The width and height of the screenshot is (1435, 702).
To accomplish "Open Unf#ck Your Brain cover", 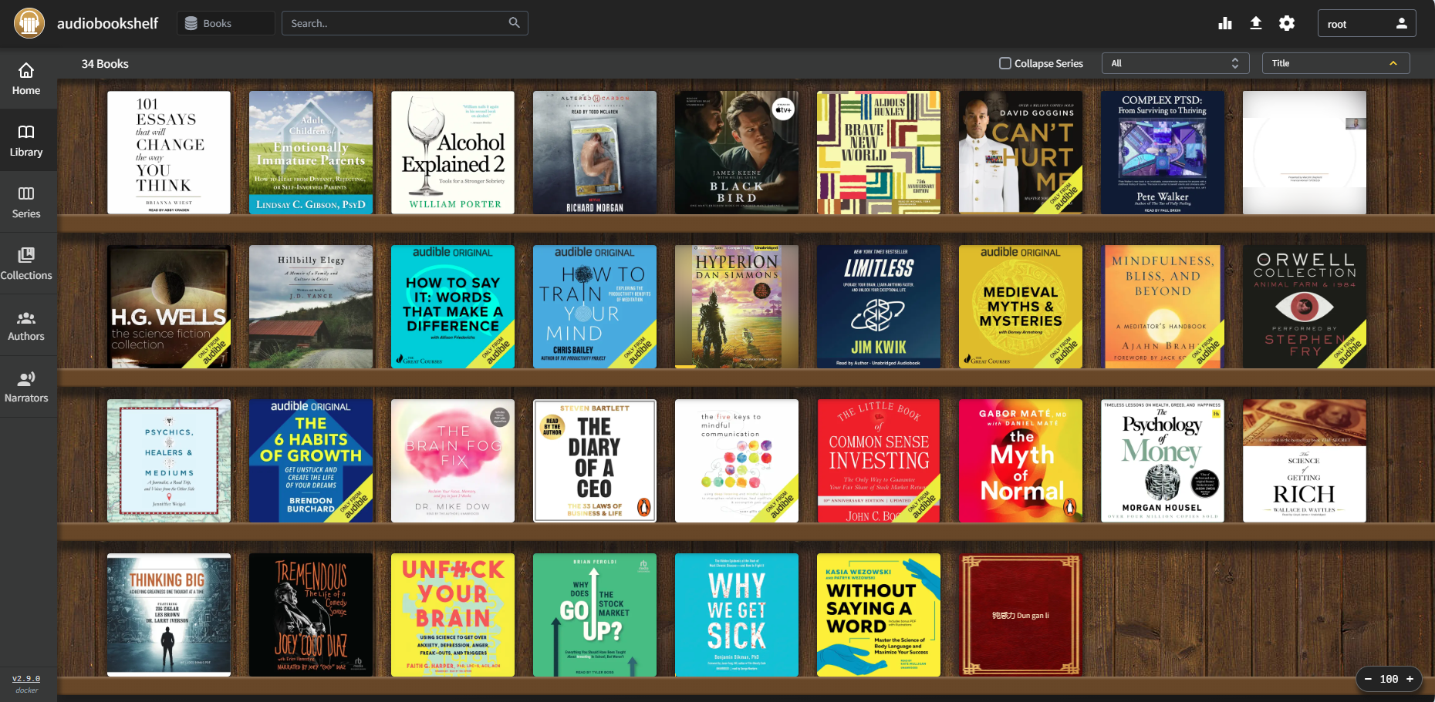I will click(x=453, y=615).
